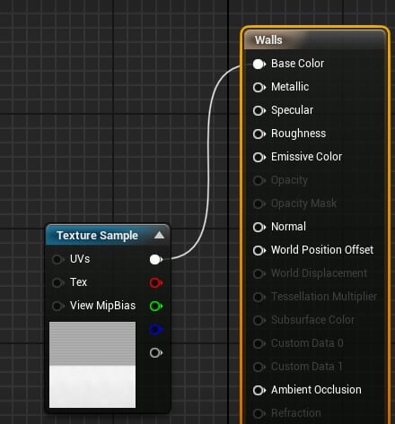Click the Emissive Color input pin
395x424 pixels.
259,157
